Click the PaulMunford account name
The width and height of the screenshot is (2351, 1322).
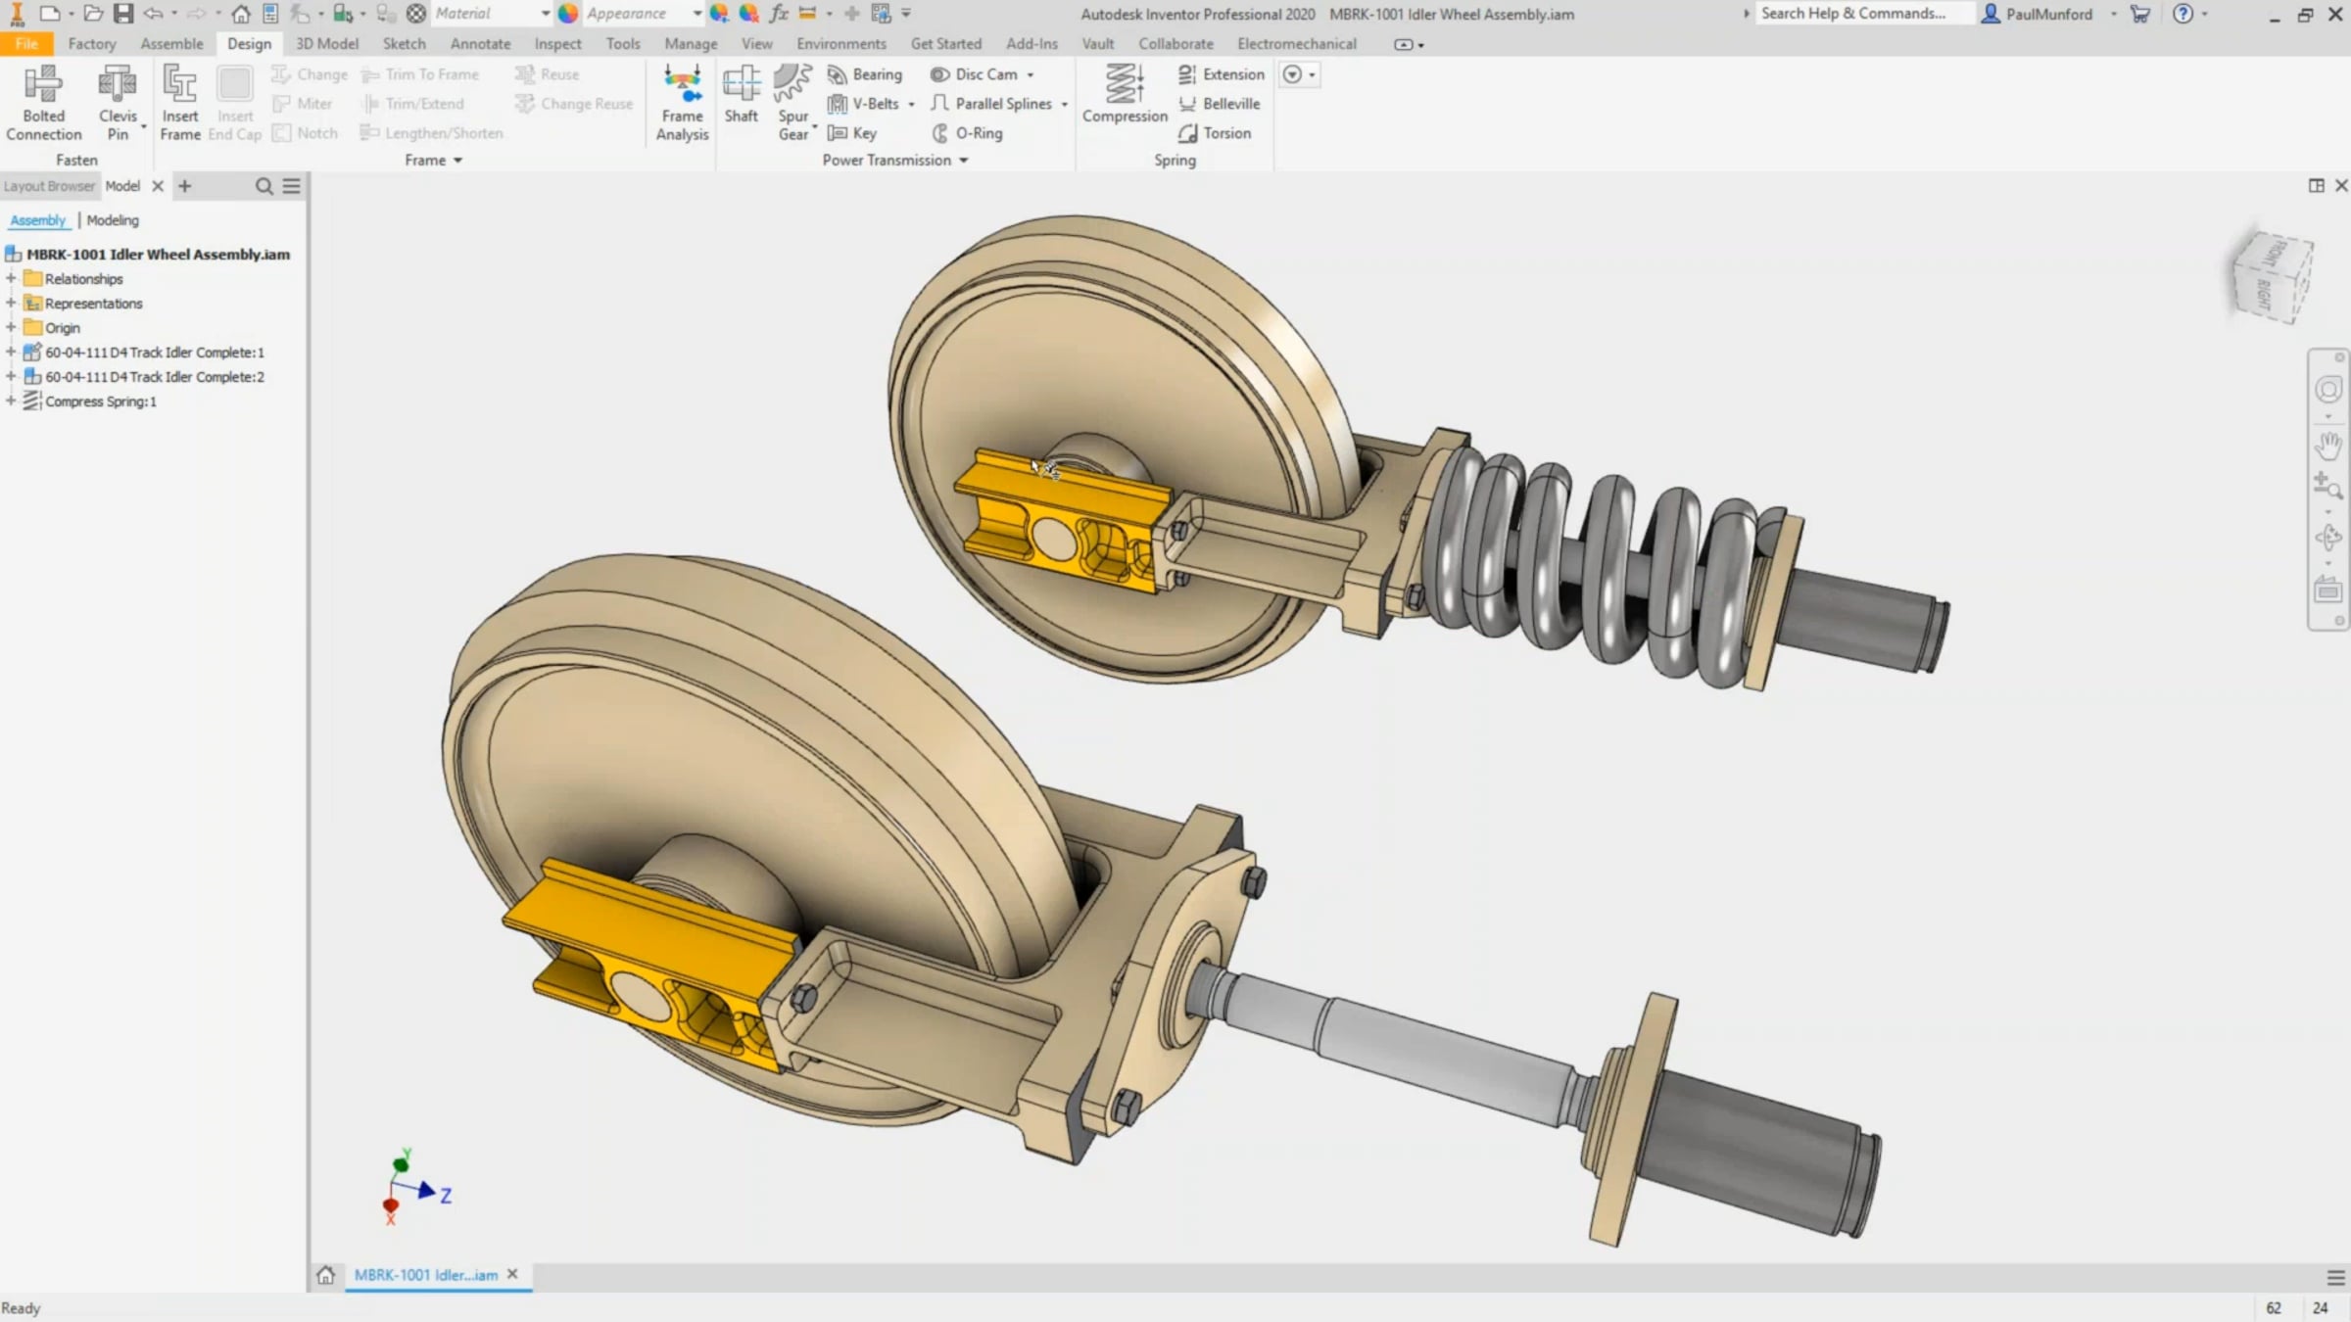(x=2048, y=14)
